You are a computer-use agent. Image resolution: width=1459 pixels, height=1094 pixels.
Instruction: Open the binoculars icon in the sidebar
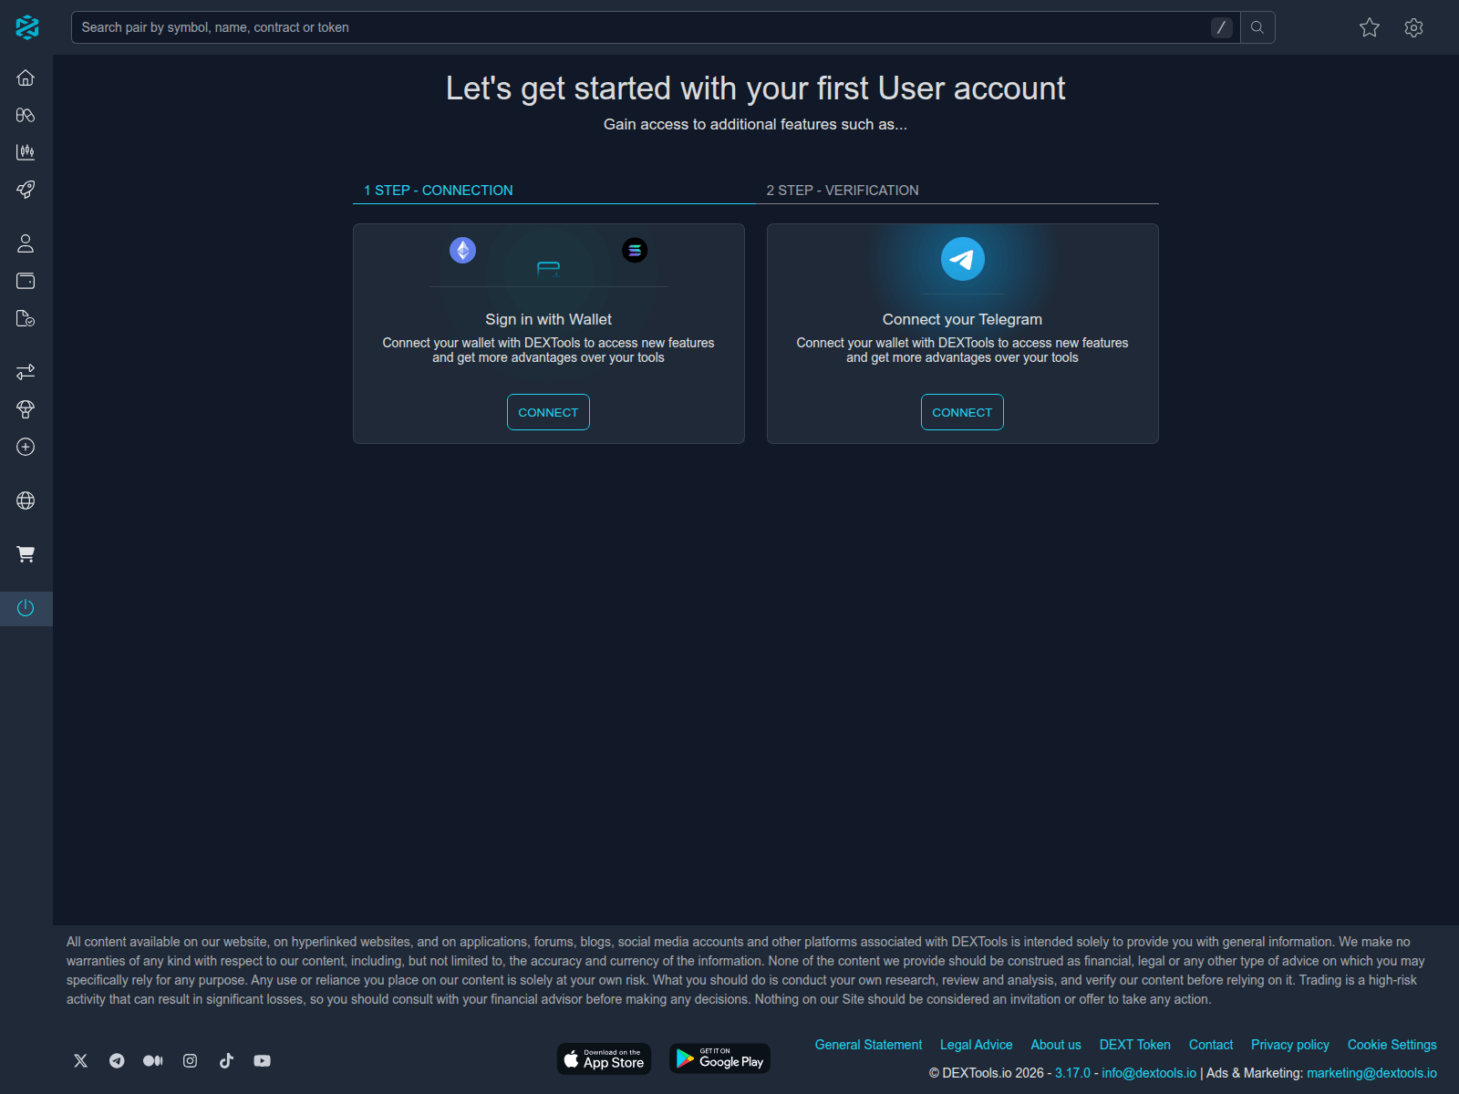pyautogui.click(x=26, y=115)
